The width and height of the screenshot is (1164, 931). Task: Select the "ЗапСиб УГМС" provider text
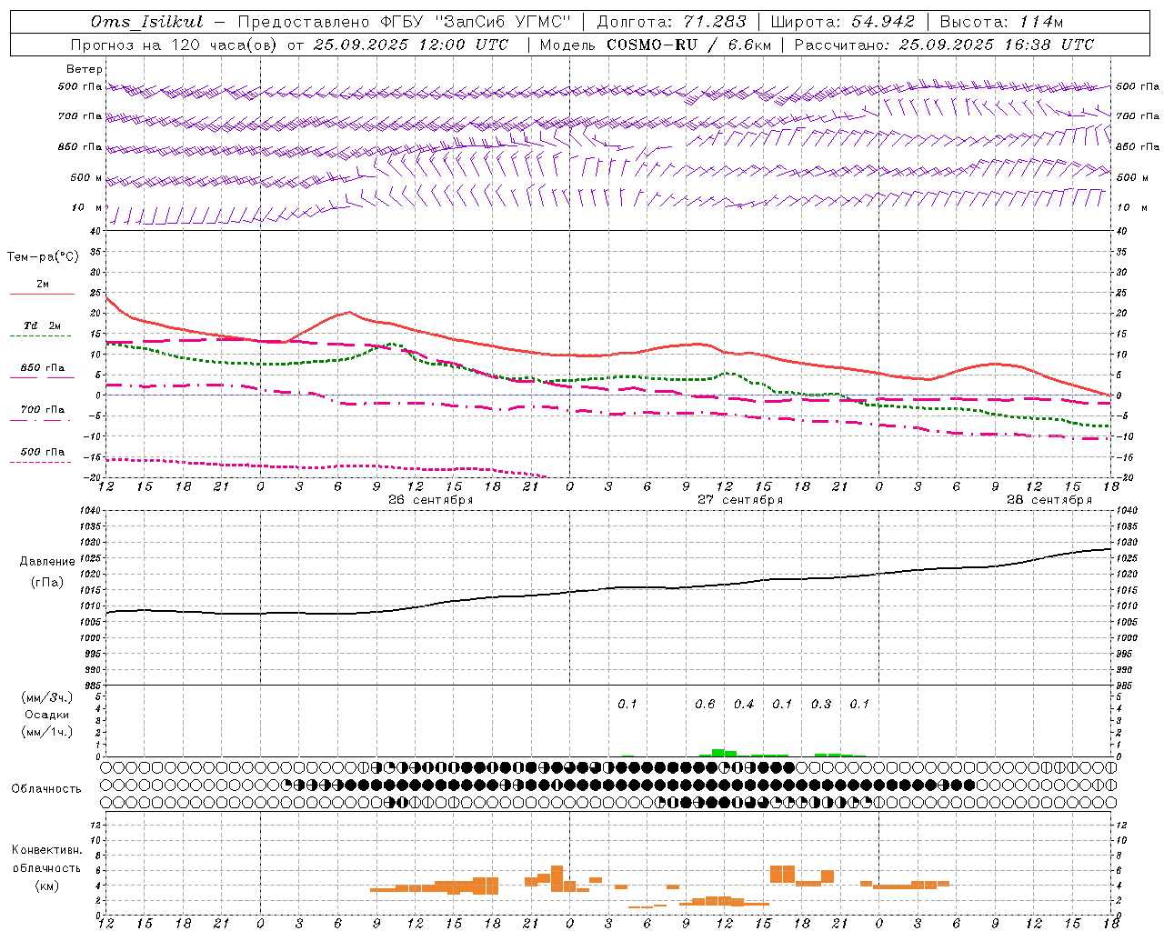tap(503, 22)
